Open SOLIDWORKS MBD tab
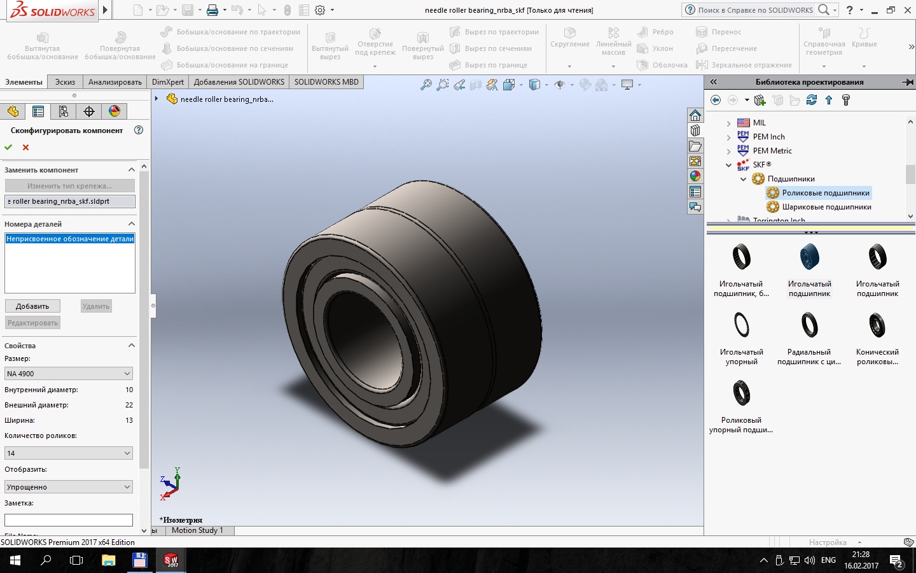This screenshot has width=916, height=573. click(x=326, y=82)
